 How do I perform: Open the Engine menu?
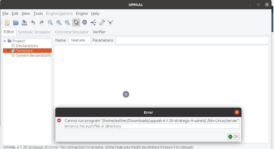(82, 14)
